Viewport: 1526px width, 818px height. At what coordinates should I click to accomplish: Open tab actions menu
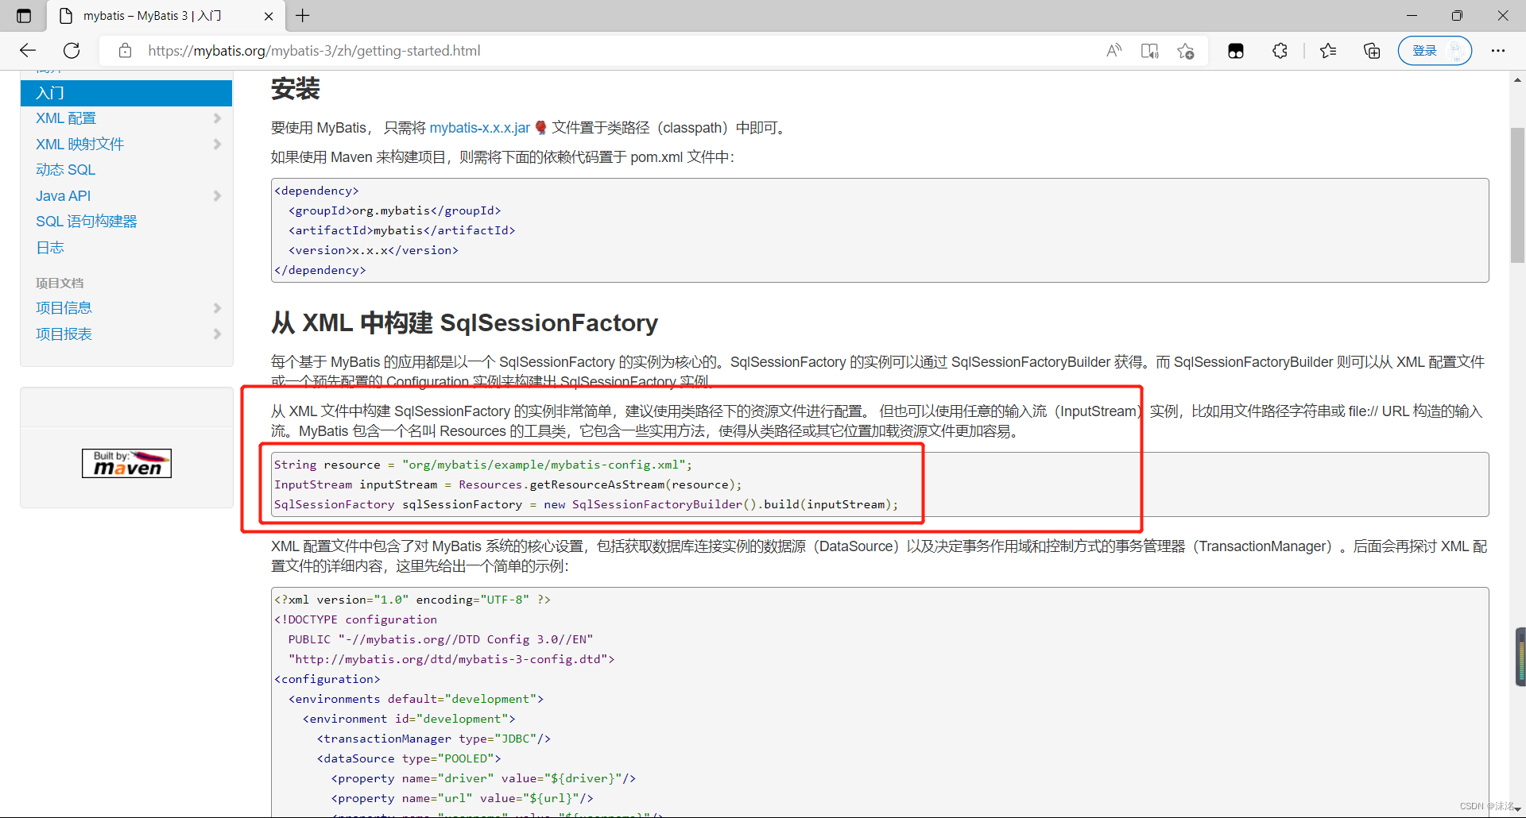[24, 16]
